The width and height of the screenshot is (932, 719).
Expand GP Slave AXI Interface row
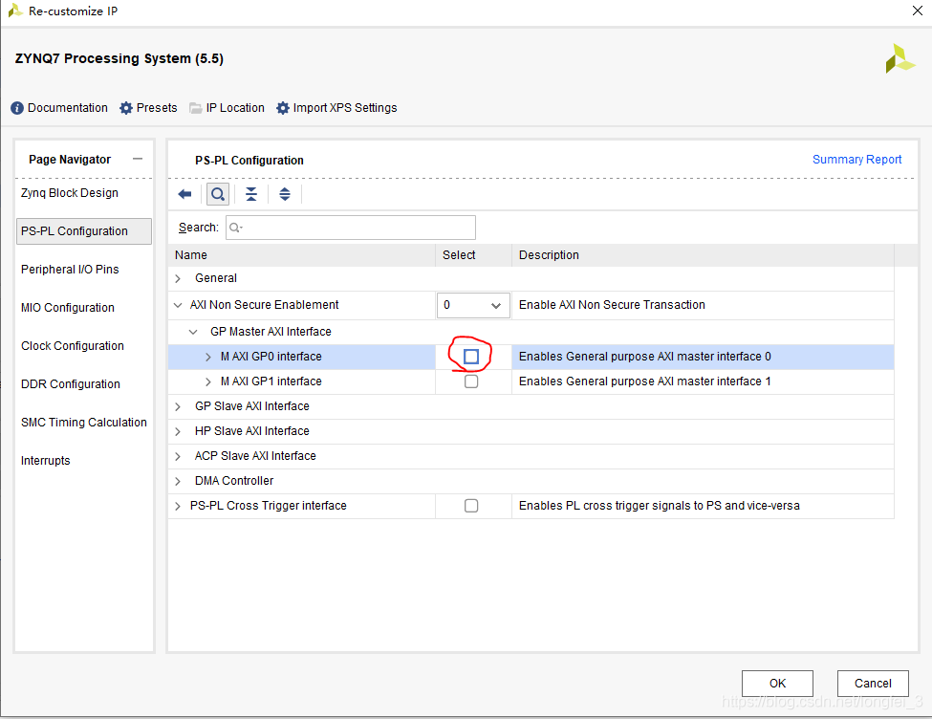(178, 406)
